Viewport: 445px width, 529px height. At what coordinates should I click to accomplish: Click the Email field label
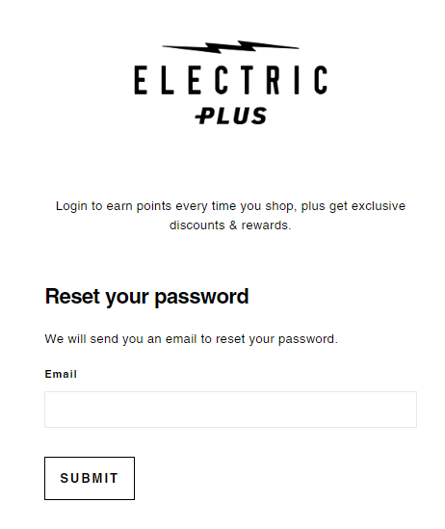pyautogui.click(x=61, y=374)
